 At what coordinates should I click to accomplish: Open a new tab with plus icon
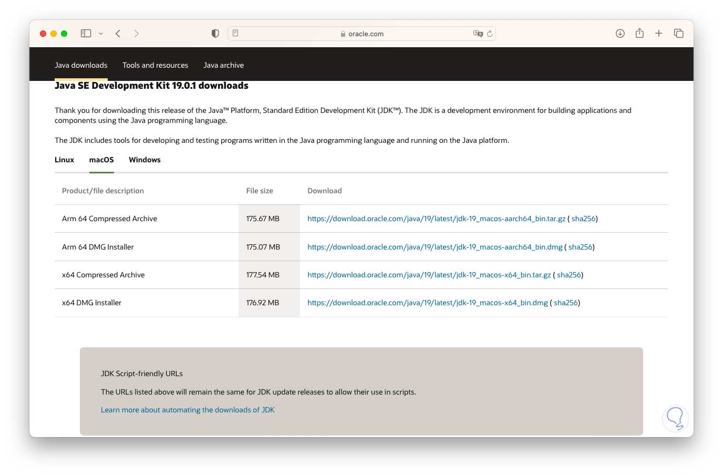coord(658,34)
